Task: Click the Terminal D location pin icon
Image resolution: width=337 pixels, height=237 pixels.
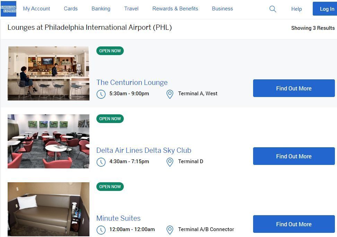Action: pyautogui.click(x=170, y=162)
